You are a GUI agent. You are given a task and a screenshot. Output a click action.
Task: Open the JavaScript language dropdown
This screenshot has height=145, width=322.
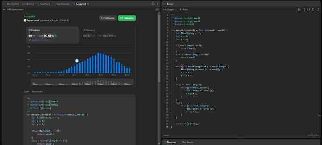(170, 10)
